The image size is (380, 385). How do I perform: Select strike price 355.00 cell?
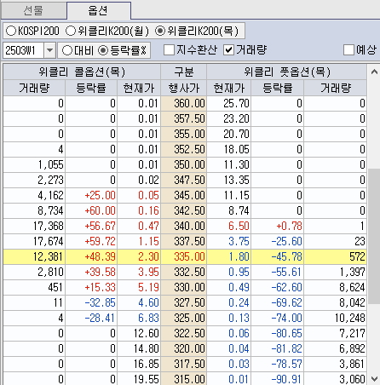184,134
